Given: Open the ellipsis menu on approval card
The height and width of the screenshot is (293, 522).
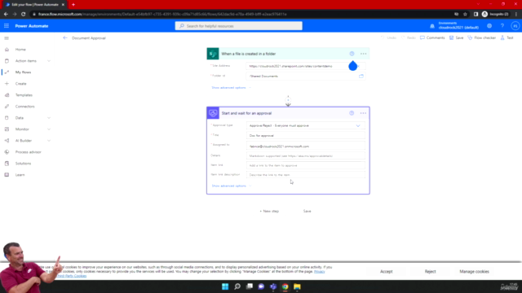Looking at the screenshot, I should point(363,113).
